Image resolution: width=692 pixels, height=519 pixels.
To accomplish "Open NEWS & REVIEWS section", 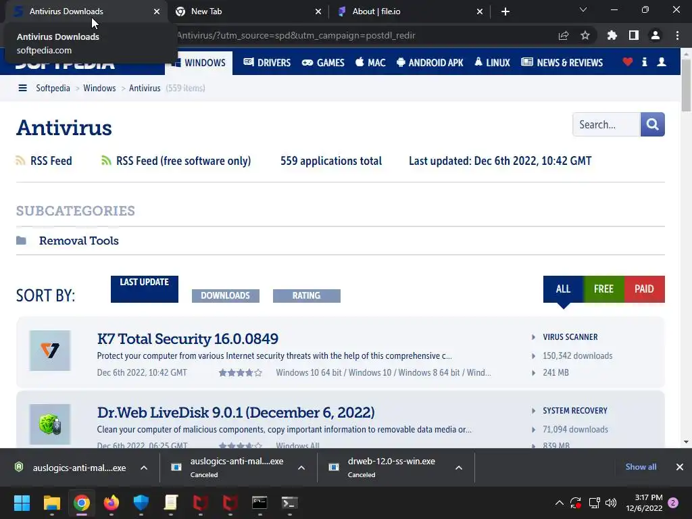I will click(x=562, y=63).
